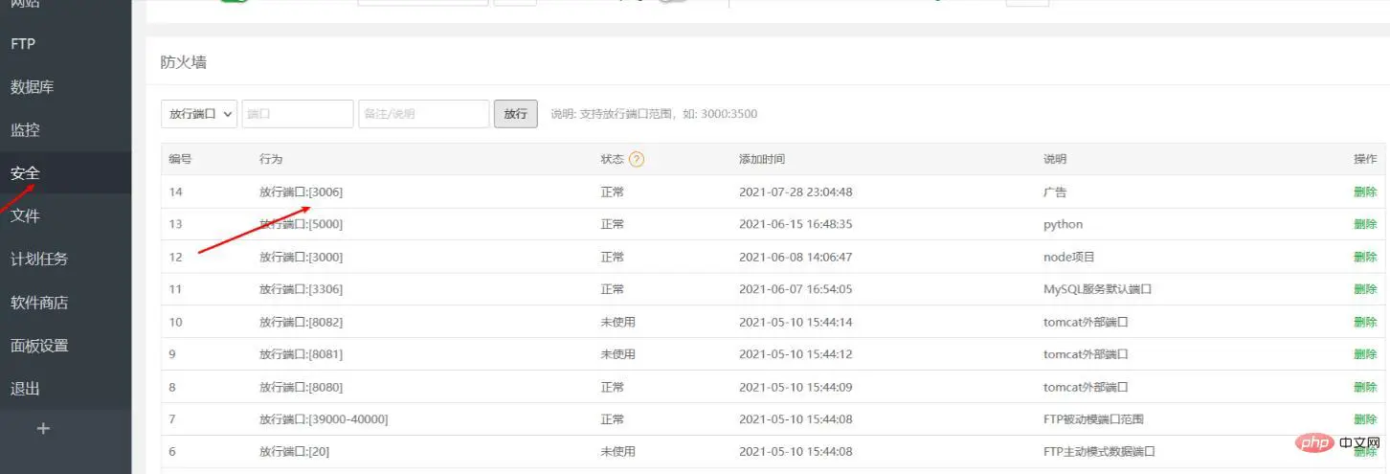Delete the MySQL port 3306 rule
The image size is (1390, 474).
pos(1365,289)
